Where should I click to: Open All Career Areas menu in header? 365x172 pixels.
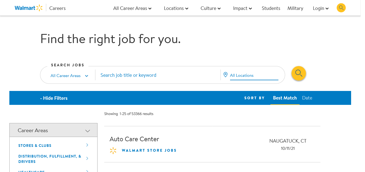[132, 8]
